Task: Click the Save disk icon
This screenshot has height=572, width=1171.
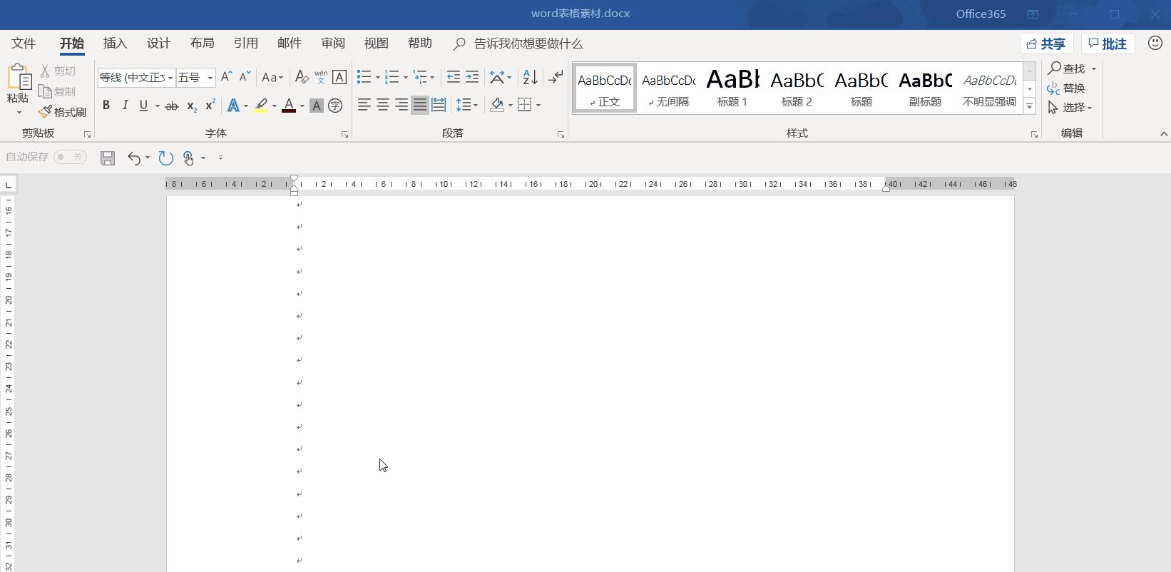Action: pos(108,158)
